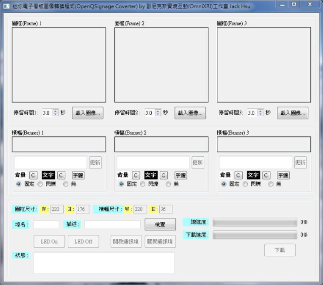Open Banner 2 text color picker C button
The height and width of the screenshot is (285, 323).
coord(164,175)
